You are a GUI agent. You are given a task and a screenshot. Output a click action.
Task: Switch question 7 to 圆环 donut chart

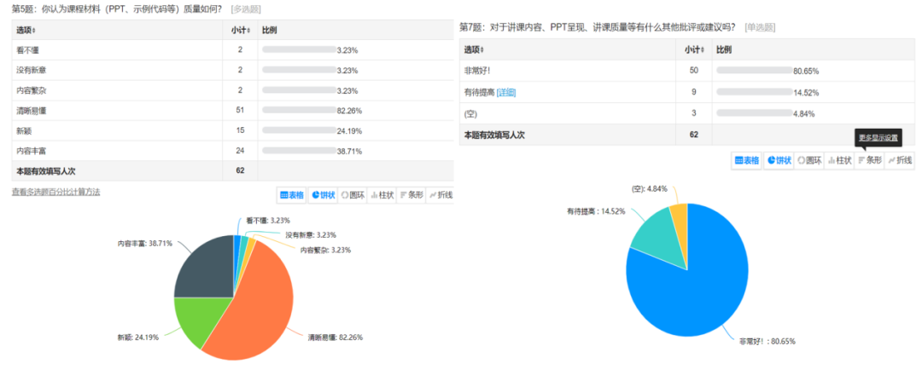click(x=808, y=160)
